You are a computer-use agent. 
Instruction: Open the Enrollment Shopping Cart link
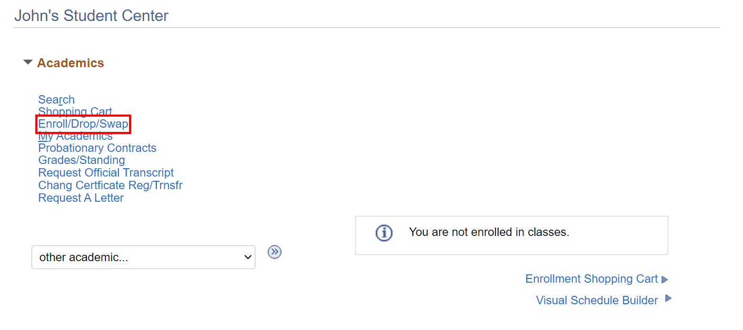pyautogui.click(x=591, y=279)
